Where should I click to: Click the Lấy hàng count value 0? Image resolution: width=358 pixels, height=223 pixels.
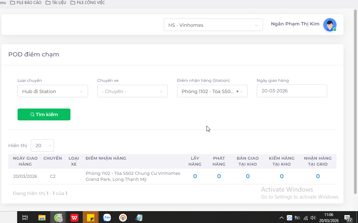(195, 176)
